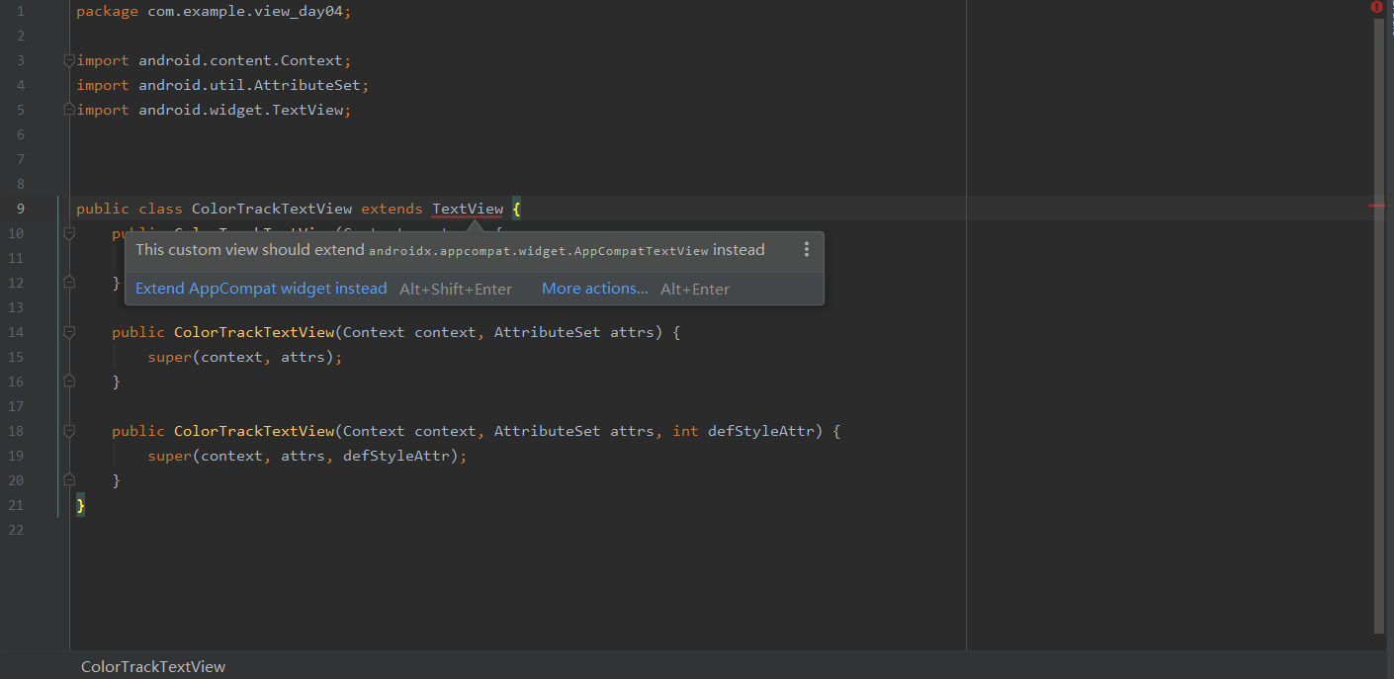Click the highlighted closing brace on line 21

coord(81,505)
